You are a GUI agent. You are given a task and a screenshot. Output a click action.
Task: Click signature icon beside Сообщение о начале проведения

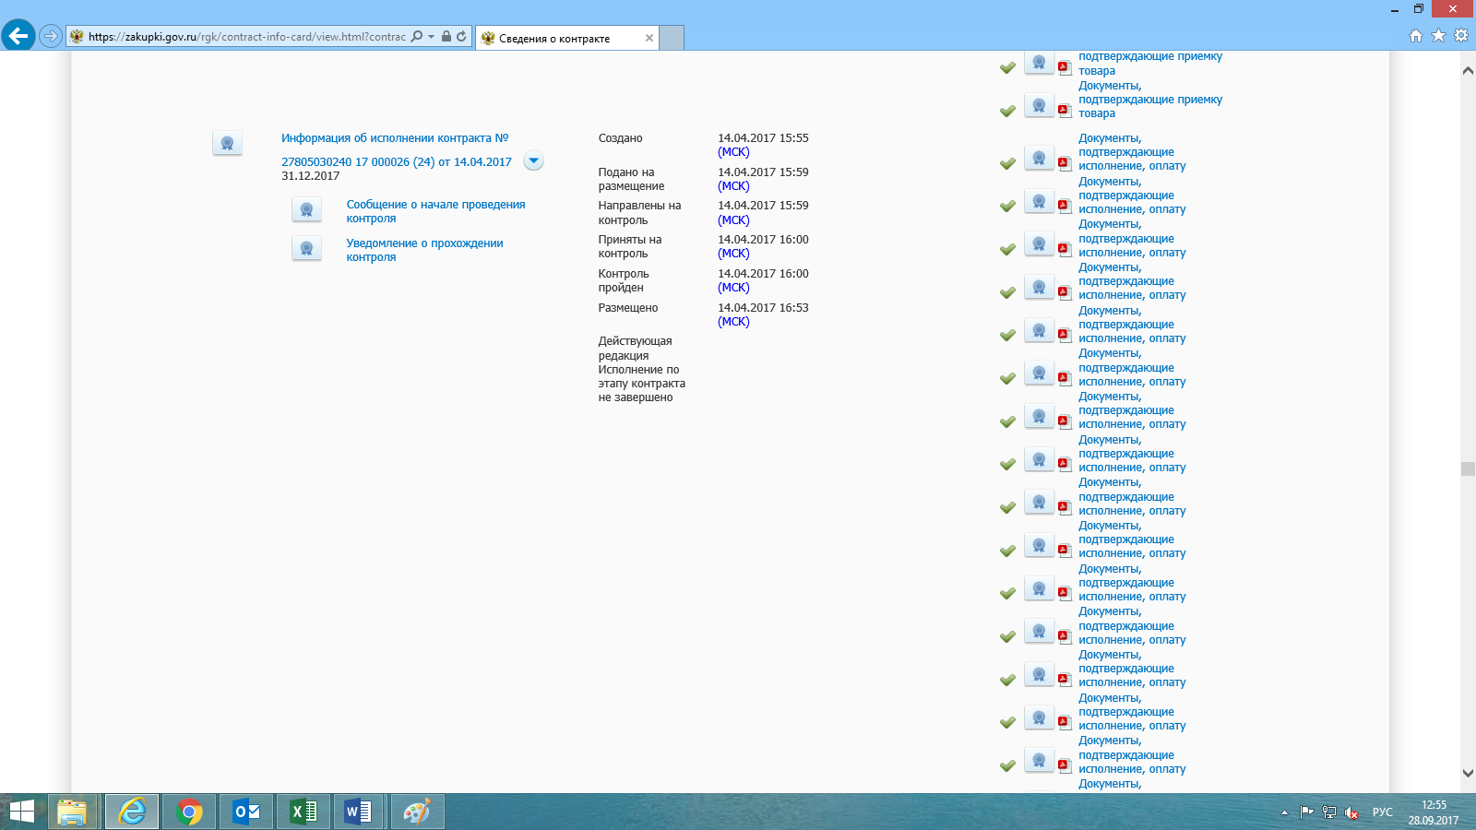point(306,209)
